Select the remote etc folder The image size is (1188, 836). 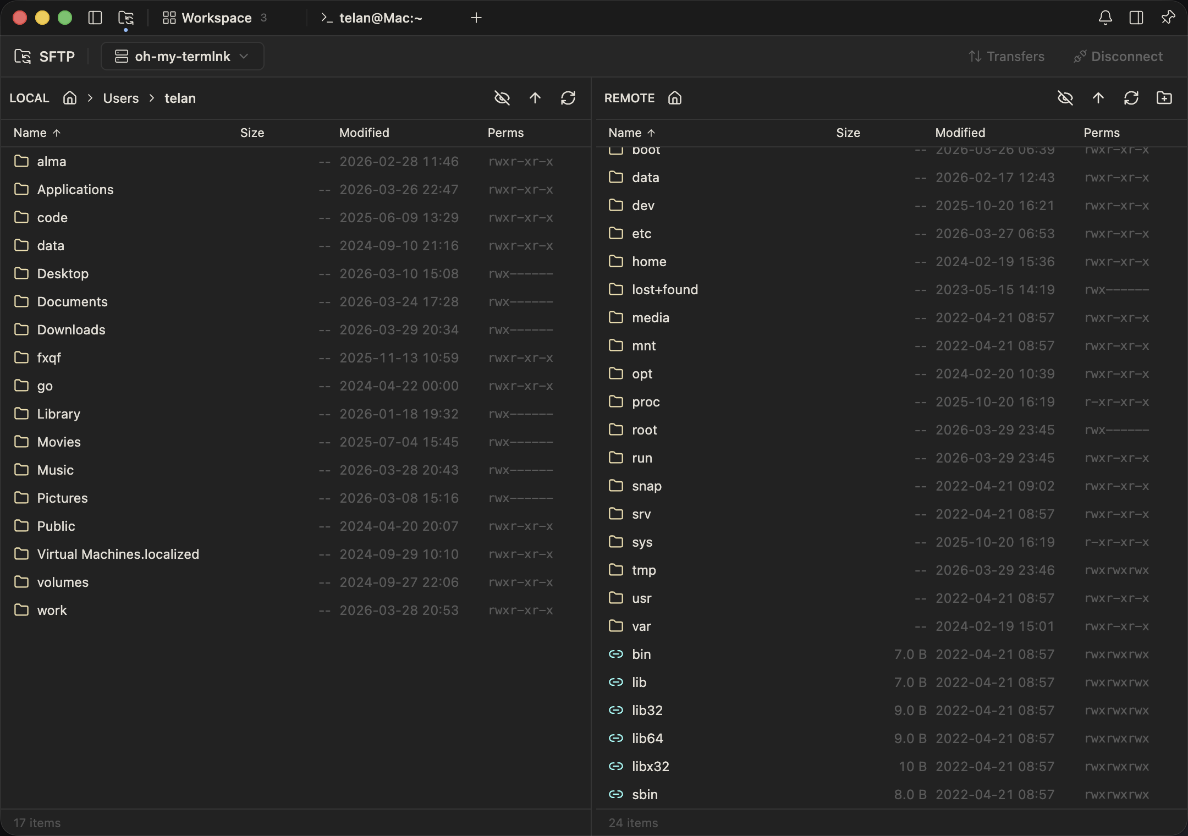[891, 233]
